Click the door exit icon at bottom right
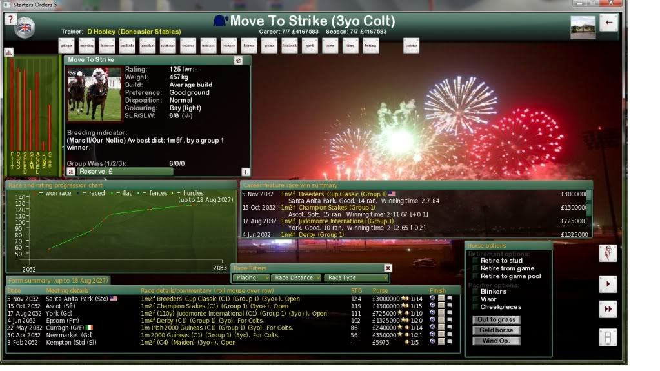 coord(608,337)
